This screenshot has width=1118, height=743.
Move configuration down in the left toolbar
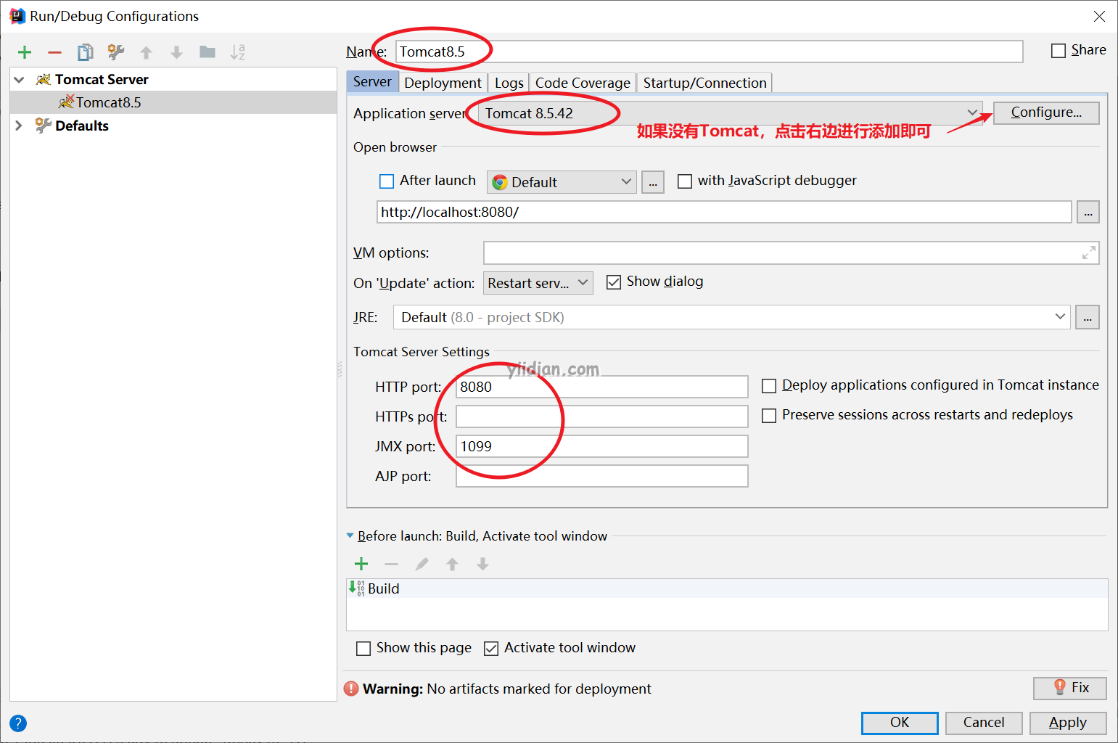tap(177, 52)
